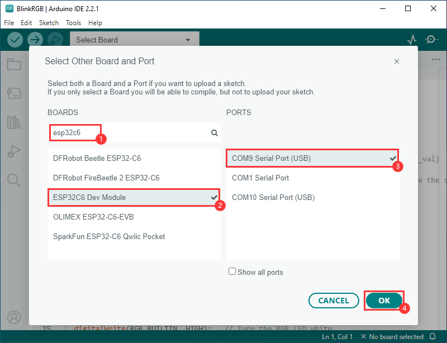Viewport: 447px width, 343px height.
Task: Toggle the Show all ports checkbox
Action: [x=232, y=271]
